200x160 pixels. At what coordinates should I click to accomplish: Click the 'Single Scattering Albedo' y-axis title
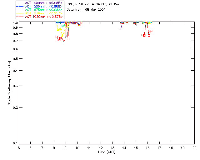(x=9, y=83)
